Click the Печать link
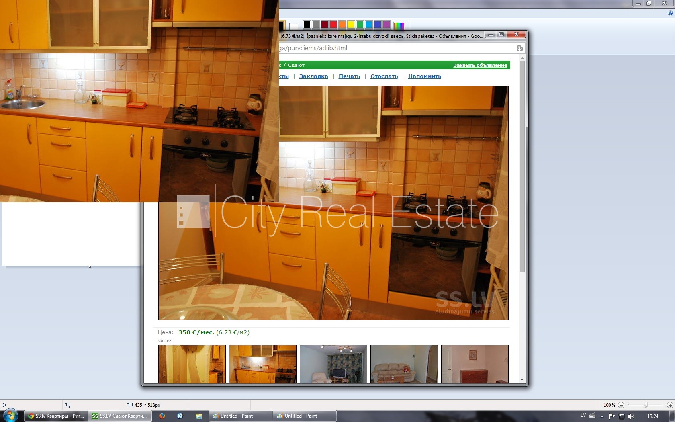This screenshot has width=675, height=422. pos(349,76)
